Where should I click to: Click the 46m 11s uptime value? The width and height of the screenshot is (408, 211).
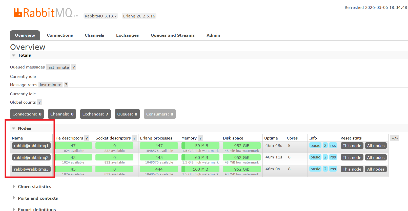(x=274, y=157)
